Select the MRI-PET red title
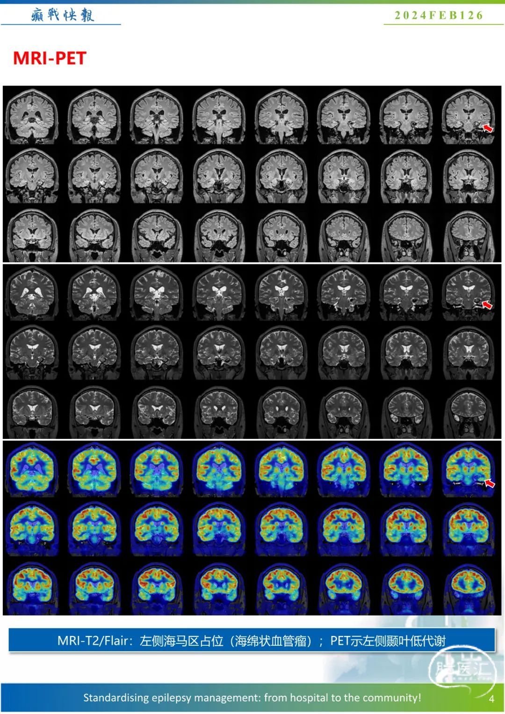505x714 pixels. point(50,58)
